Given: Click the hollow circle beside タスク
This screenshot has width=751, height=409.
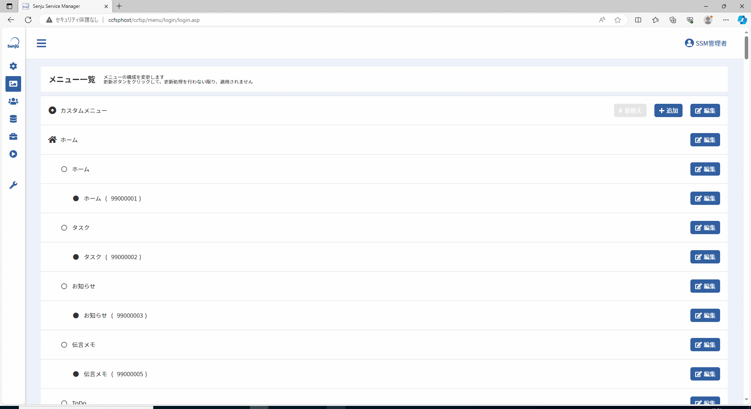Looking at the screenshot, I should point(64,228).
